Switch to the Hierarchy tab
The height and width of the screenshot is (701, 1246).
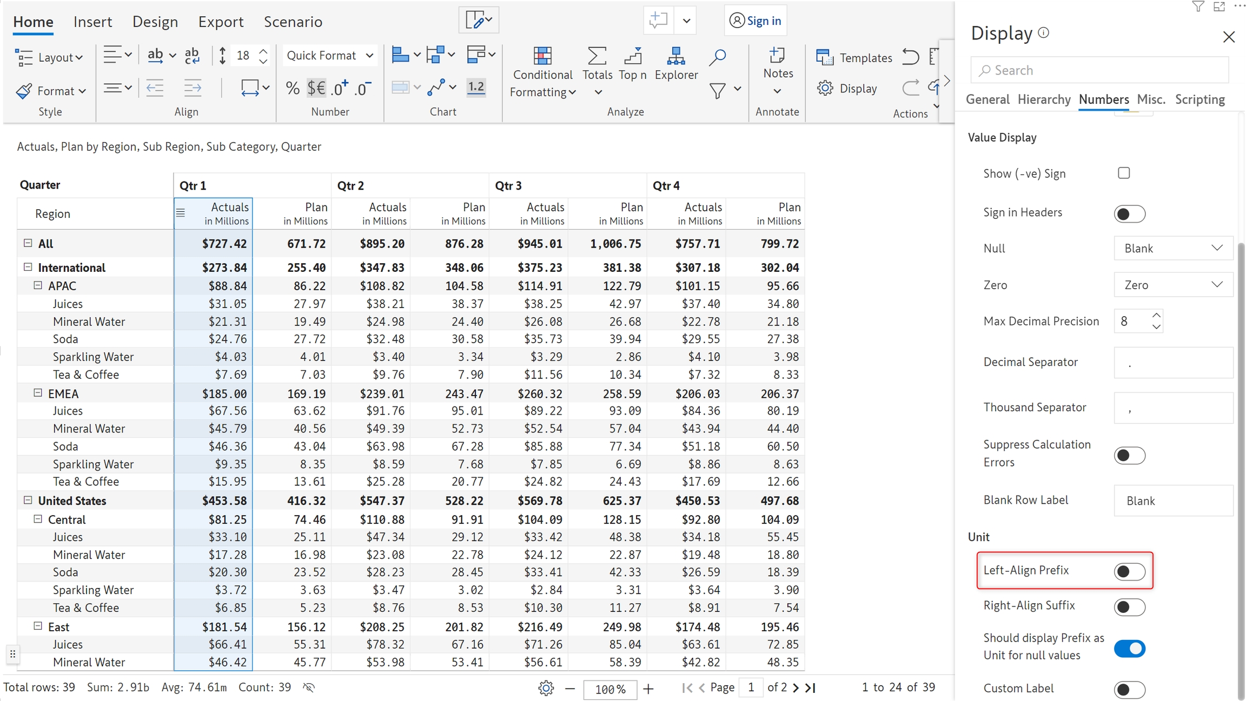click(1043, 99)
